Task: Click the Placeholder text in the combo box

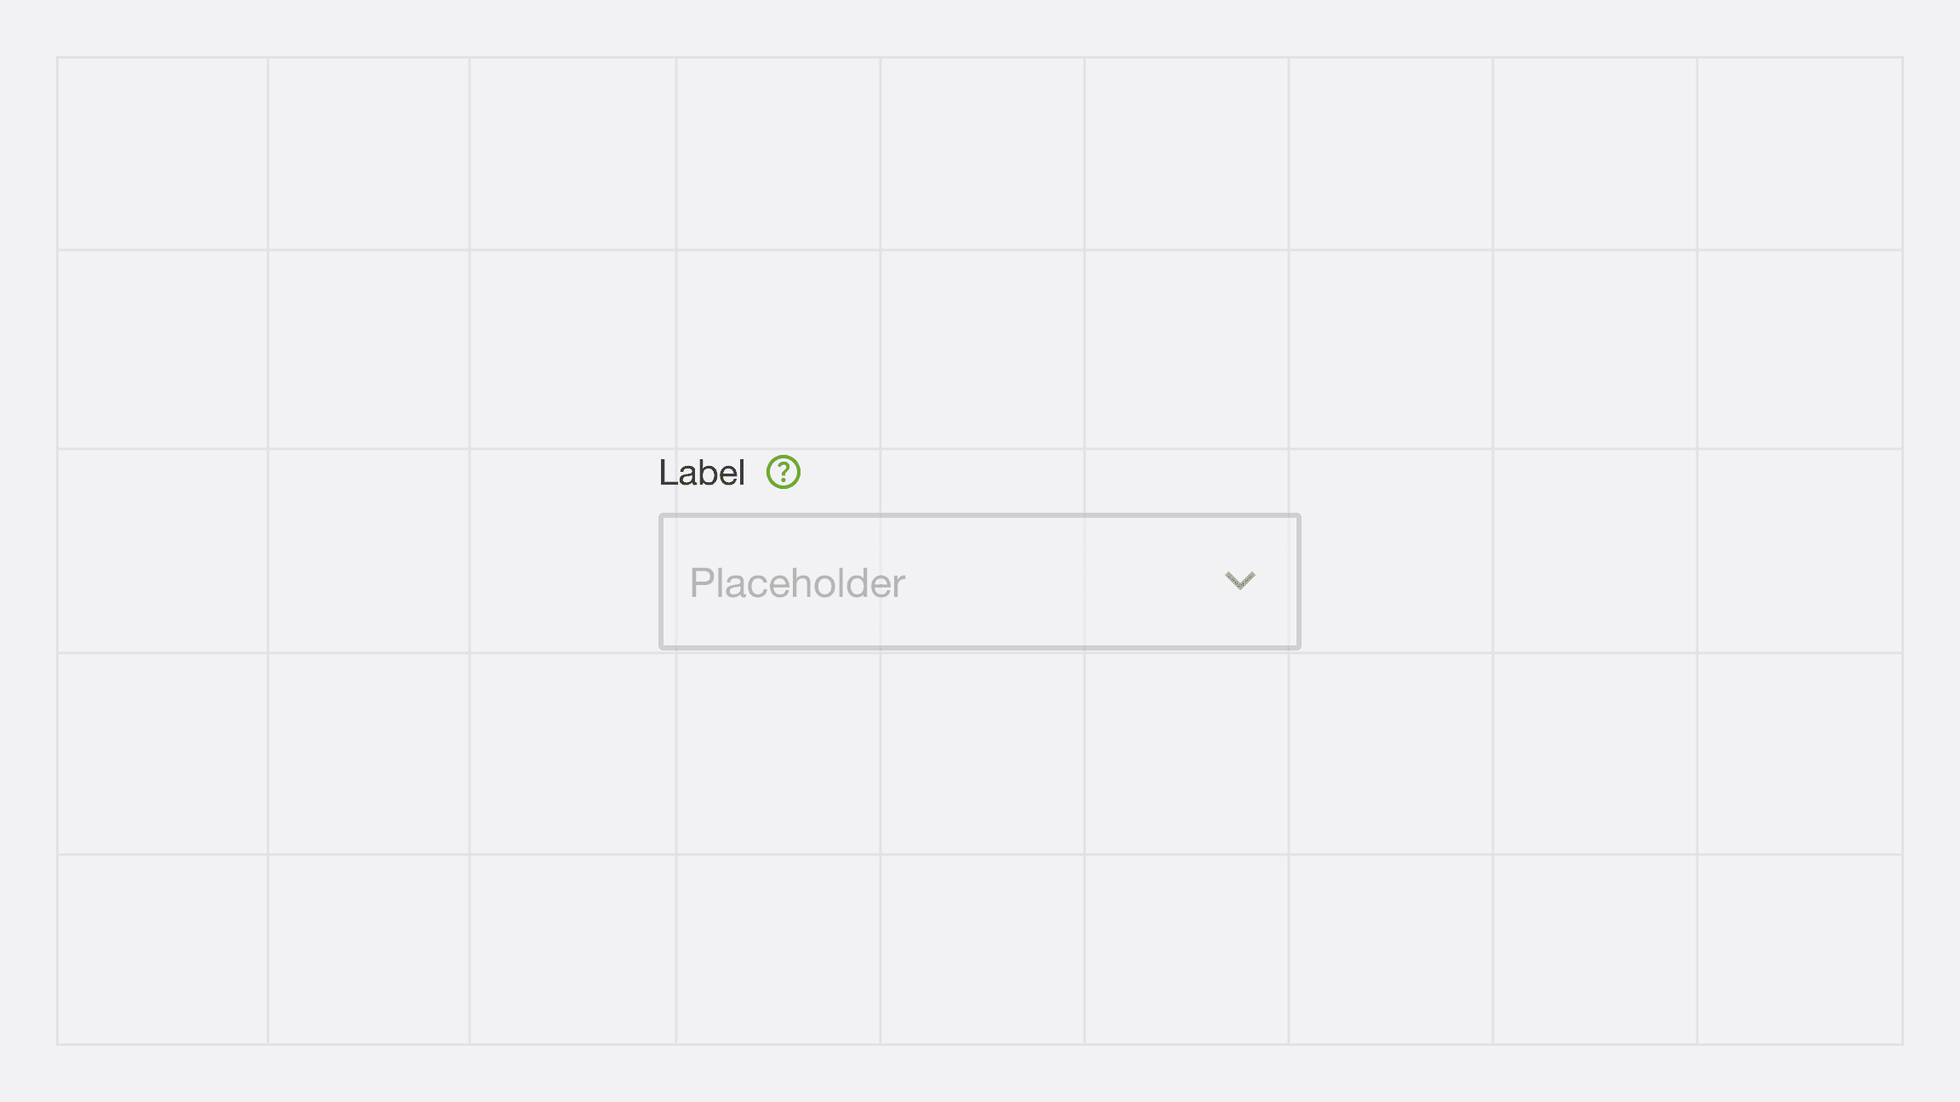Action: click(x=797, y=583)
